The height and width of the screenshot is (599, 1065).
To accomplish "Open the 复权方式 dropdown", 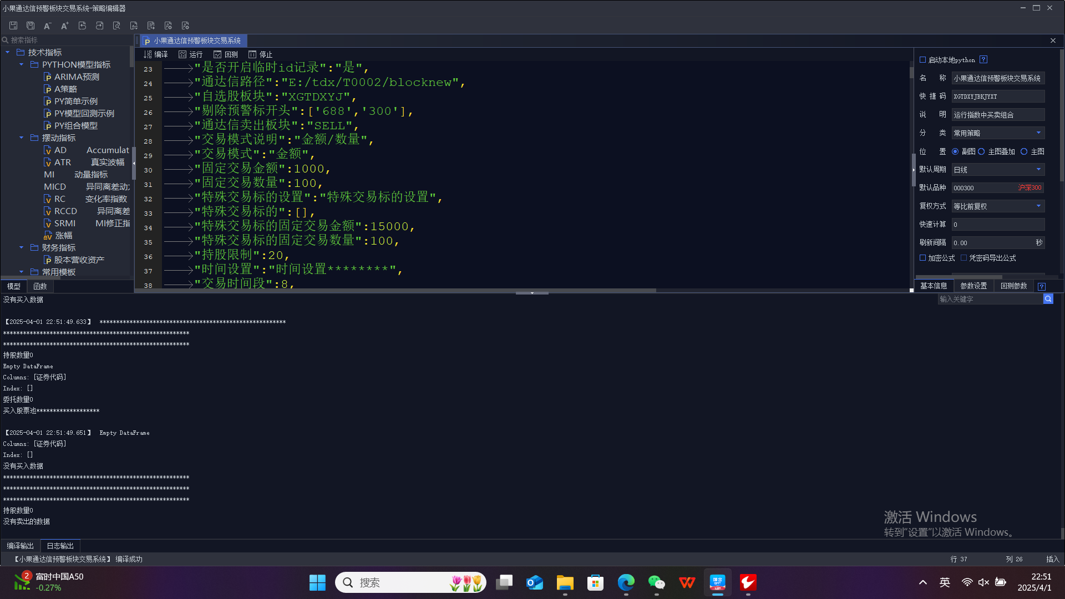I will 1038,206.
